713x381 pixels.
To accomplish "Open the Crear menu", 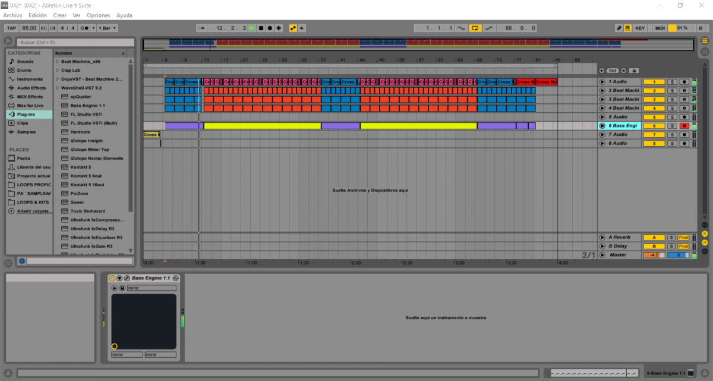I will click(60, 15).
